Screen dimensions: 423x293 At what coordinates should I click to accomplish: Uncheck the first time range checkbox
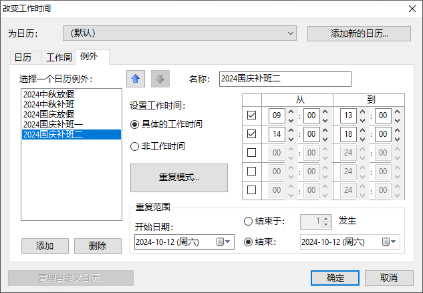(x=251, y=115)
